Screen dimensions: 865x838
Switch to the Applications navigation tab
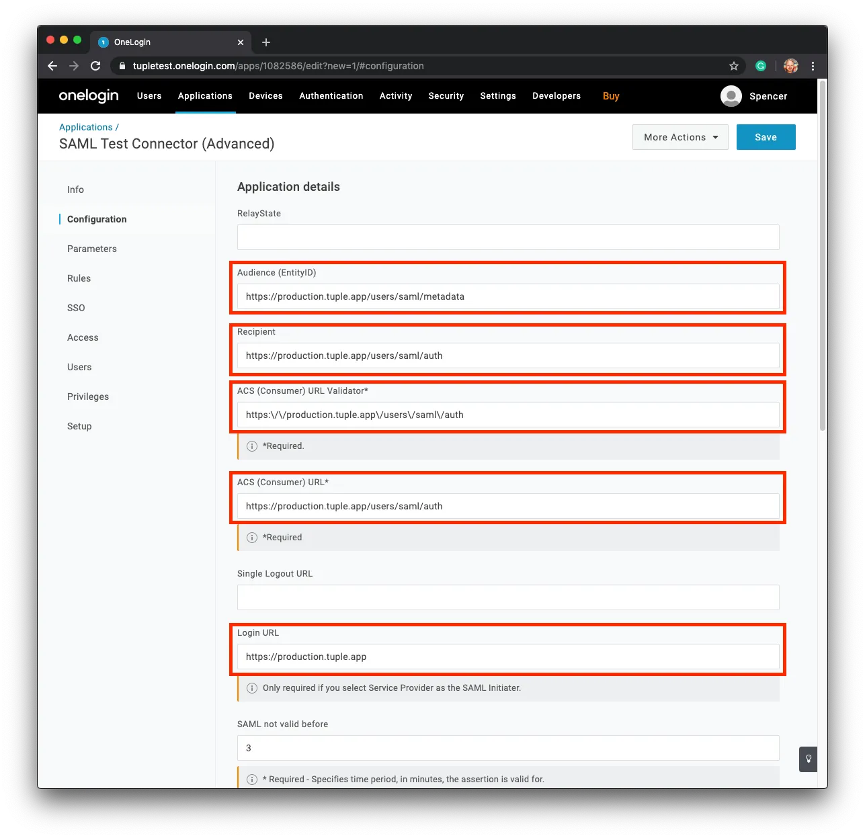point(205,96)
